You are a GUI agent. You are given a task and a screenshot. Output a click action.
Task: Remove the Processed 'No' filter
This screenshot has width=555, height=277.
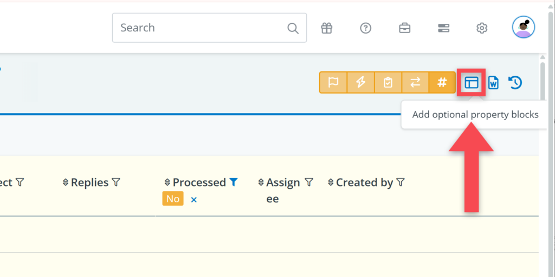[193, 200]
